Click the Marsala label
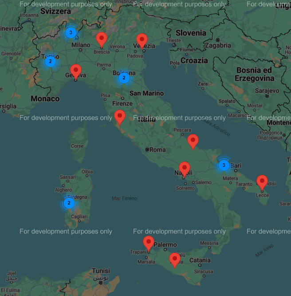This screenshot has height=296, width=291. tap(146, 262)
